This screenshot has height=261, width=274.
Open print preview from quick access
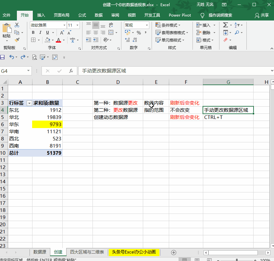point(35,57)
